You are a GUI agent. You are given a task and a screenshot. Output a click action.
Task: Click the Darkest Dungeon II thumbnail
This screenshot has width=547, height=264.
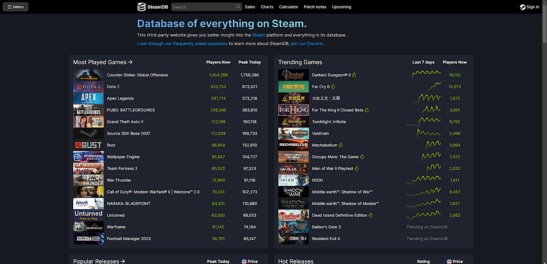[x=294, y=75]
